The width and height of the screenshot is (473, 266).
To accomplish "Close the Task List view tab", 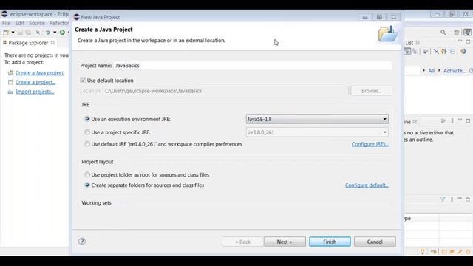I will 418,43.
